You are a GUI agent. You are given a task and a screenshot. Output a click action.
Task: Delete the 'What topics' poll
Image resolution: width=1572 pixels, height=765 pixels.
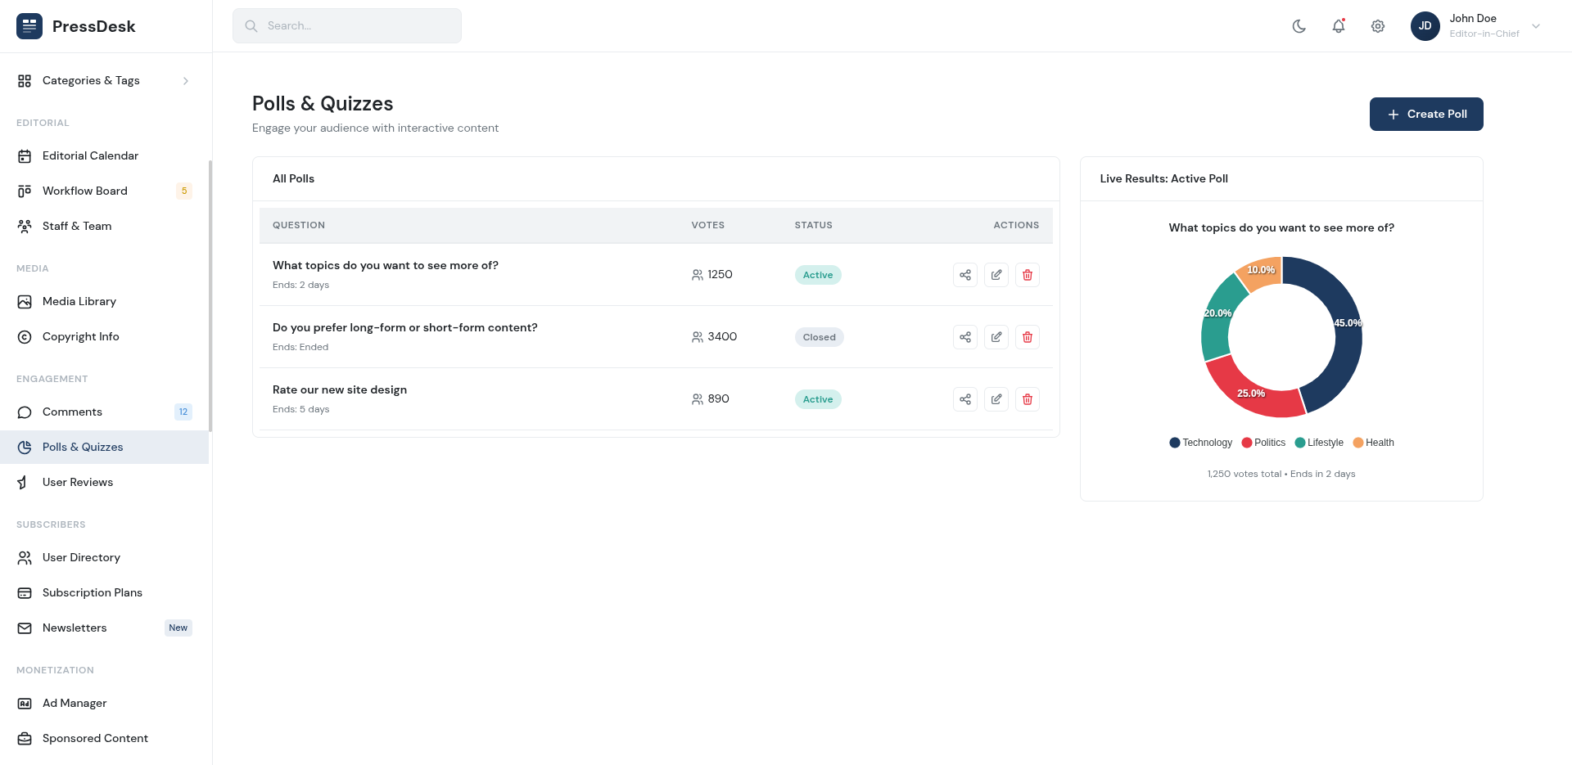pyautogui.click(x=1028, y=275)
